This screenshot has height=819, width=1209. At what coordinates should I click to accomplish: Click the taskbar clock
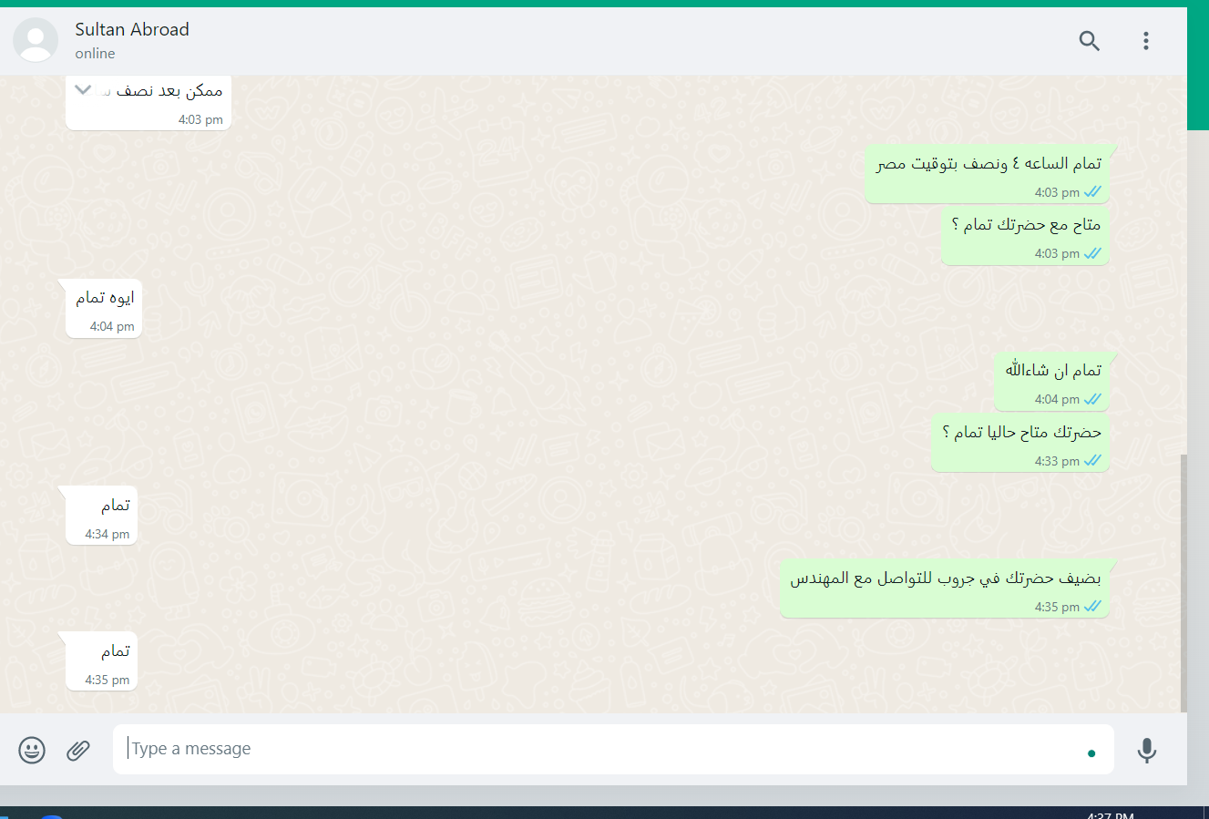click(x=1111, y=814)
